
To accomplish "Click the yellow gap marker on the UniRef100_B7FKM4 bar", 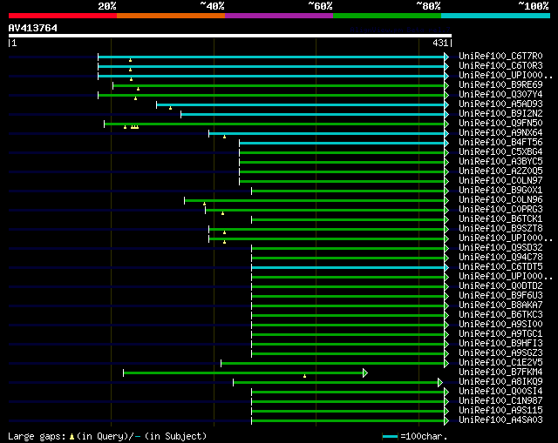I will click(304, 376).
